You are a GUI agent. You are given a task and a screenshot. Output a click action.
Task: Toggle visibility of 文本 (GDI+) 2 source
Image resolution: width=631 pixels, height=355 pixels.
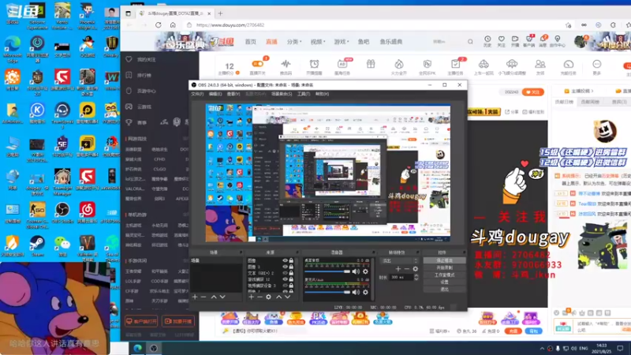click(x=285, y=273)
